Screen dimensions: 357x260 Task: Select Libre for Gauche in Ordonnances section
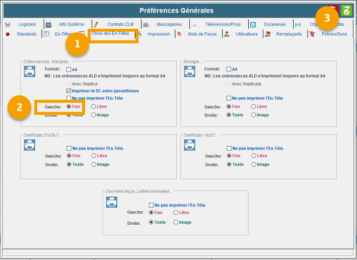94,107
